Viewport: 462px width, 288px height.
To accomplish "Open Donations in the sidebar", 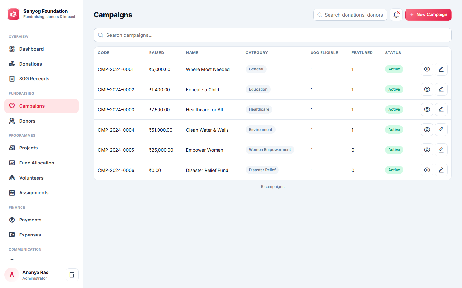I will [x=41, y=64].
